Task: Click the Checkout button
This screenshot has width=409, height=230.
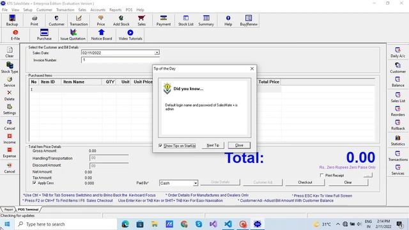Action: click(305, 182)
